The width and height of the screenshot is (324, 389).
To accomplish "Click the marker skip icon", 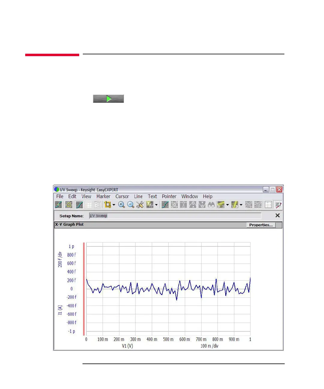I will [x=184, y=205].
